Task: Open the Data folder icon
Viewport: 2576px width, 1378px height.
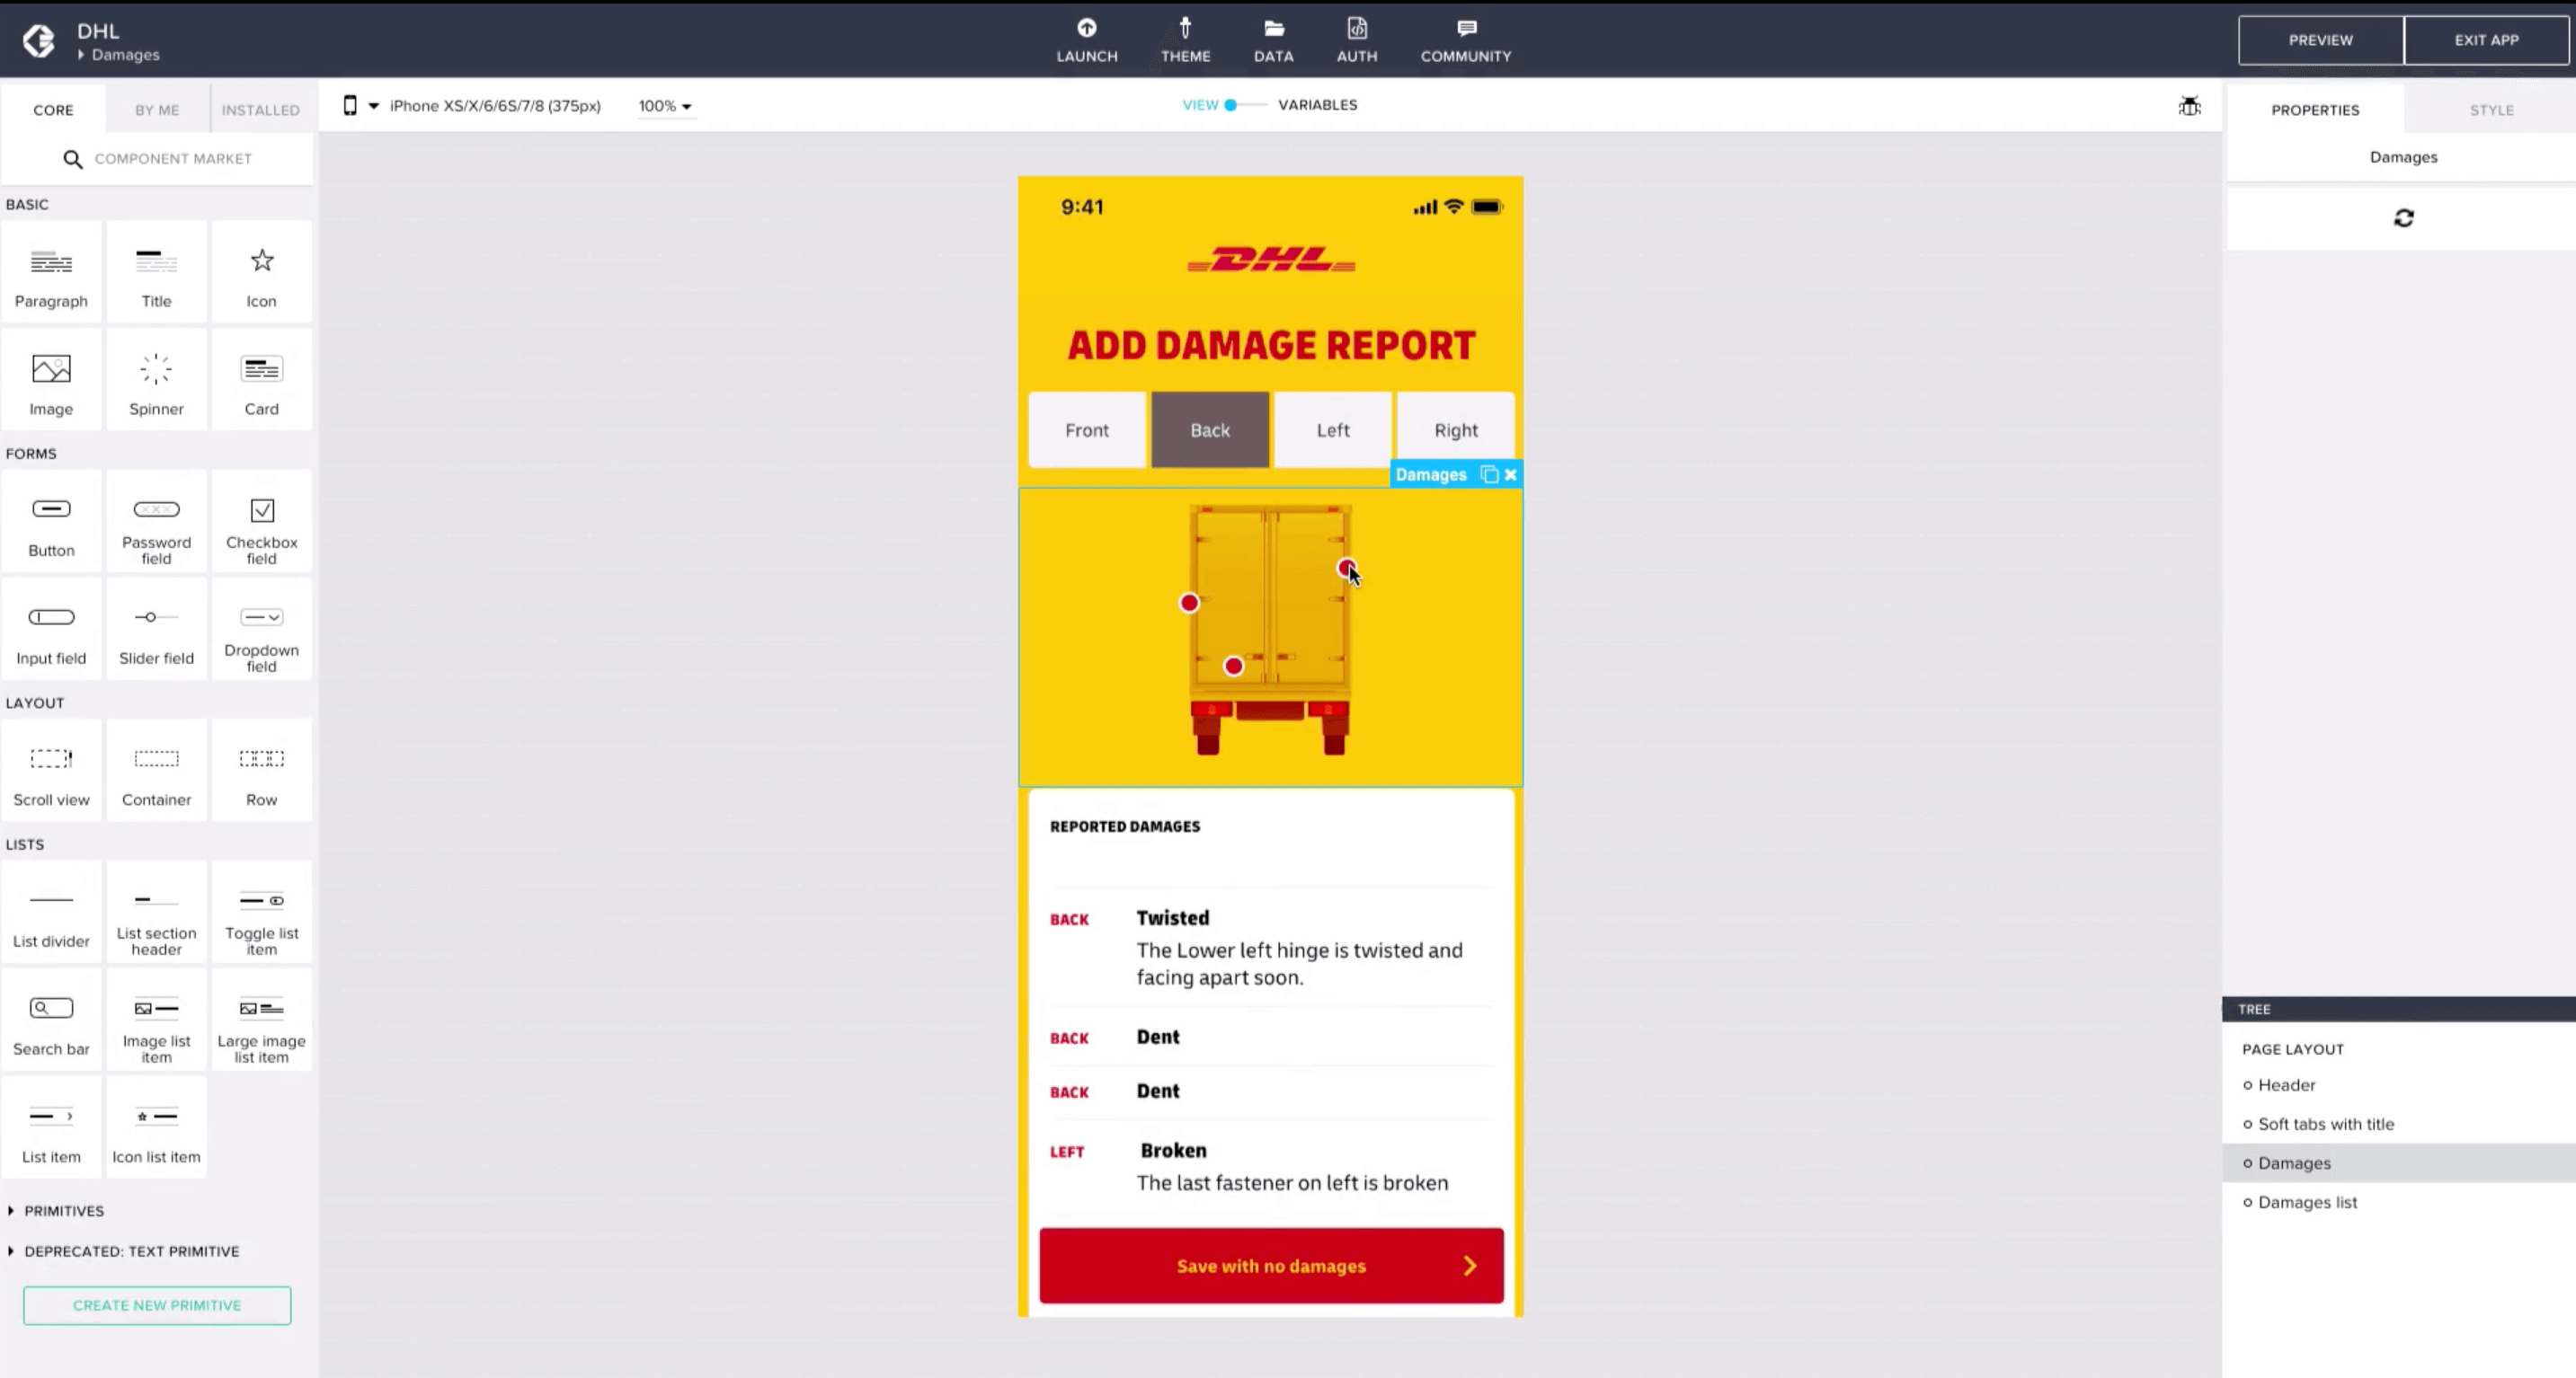Action: [1273, 28]
